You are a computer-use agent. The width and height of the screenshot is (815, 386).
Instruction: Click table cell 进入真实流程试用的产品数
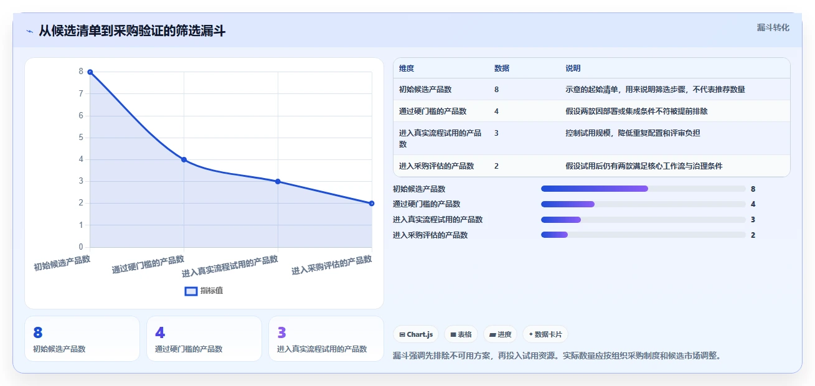click(x=440, y=138)
